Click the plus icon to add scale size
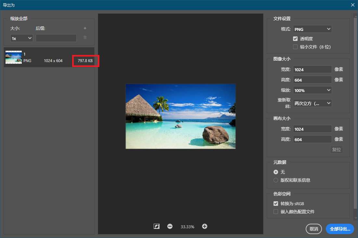 85,28
